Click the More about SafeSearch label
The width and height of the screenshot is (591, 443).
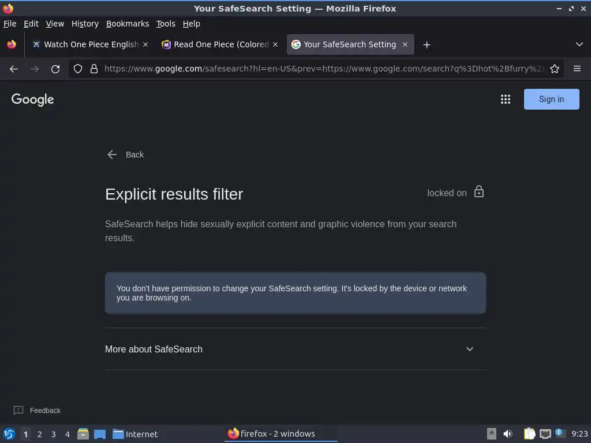[154, 349]
